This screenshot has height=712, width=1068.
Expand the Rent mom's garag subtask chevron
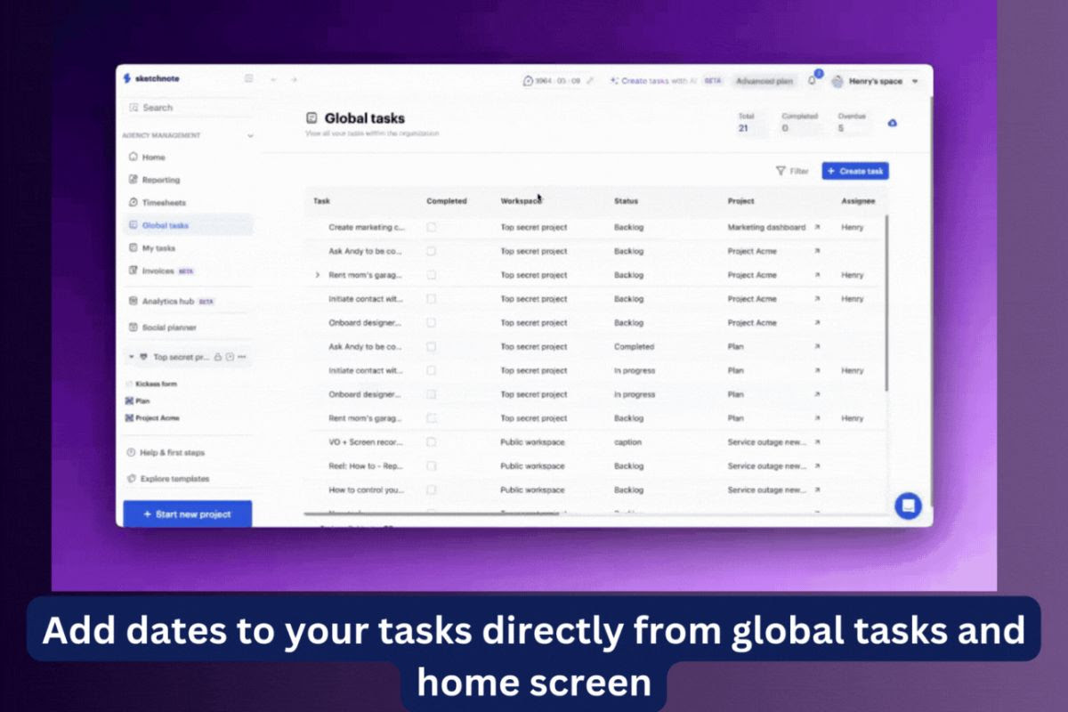tap(318, 276)
